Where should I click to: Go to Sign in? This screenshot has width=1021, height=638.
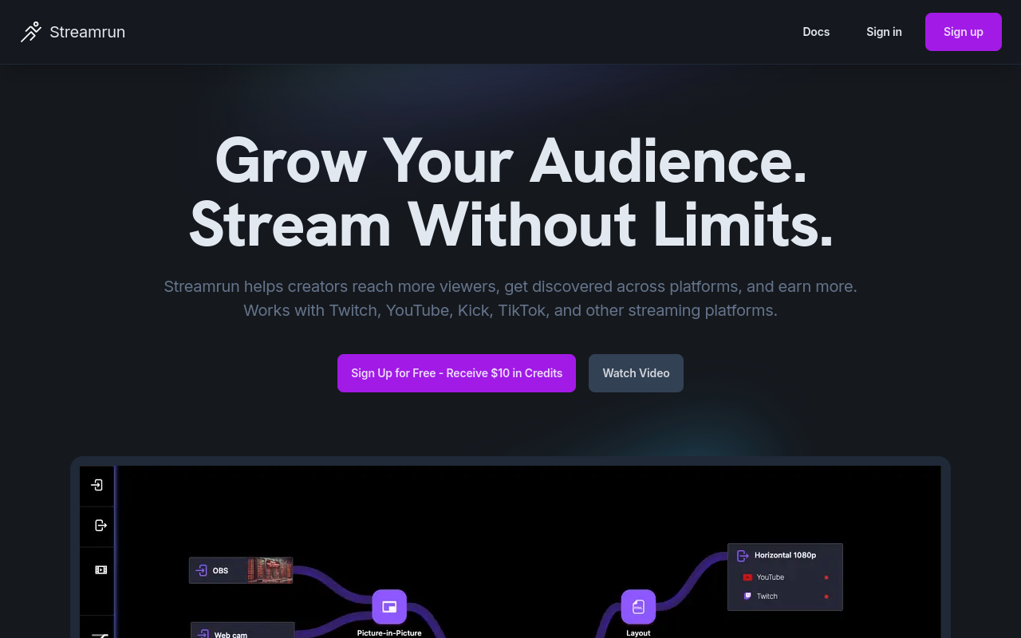(x=884, y=32)
